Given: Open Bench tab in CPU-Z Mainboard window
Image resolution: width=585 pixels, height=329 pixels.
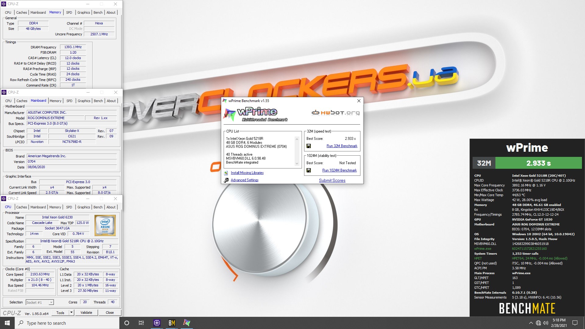Looking at the screenshot, I should (98, 101).
